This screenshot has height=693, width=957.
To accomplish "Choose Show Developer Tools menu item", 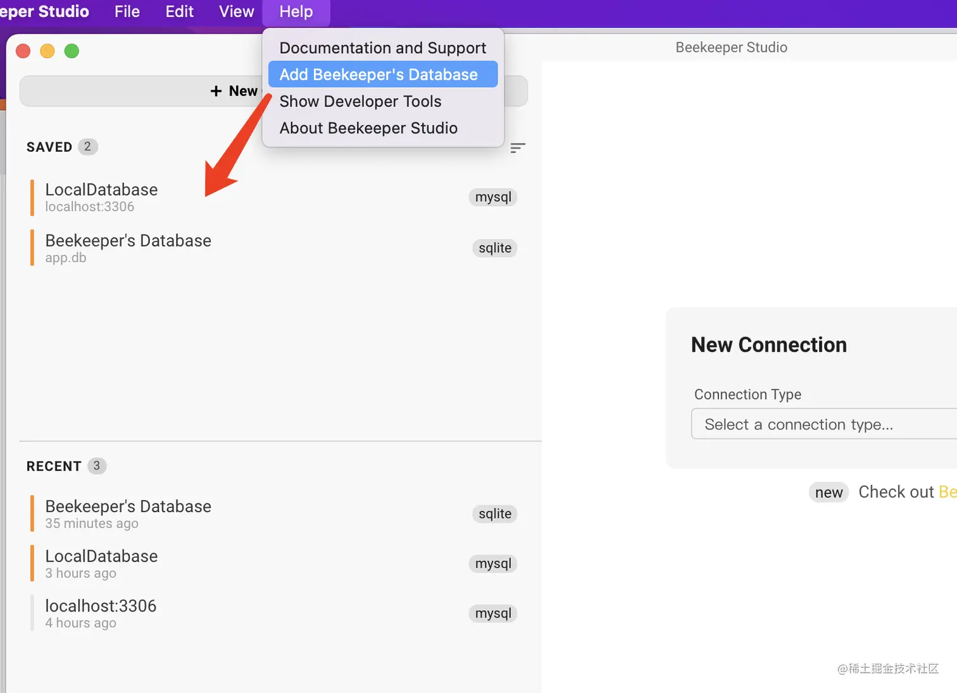I will tap(383, 101).
